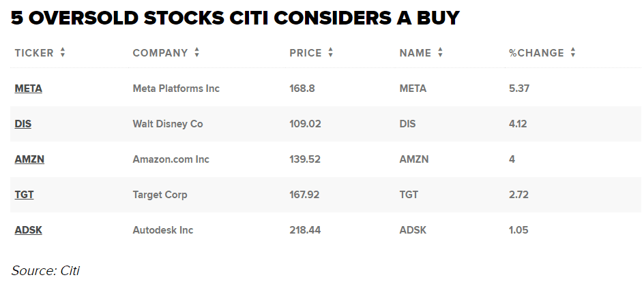This screenshot has width=642, height=286.
Task: Toggle the %CHANGE column sort arrows
Action: [x=573, y=53]
